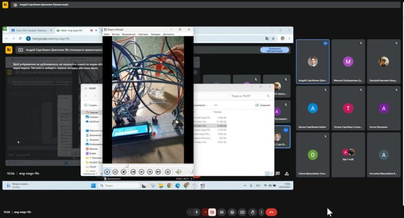Screen dimensions: 404x218
Task: Open tile options on Андрій Сергійович's participant tile
Action: coord(326,43)
